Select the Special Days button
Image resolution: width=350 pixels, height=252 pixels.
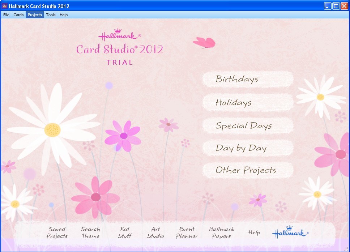248,126
